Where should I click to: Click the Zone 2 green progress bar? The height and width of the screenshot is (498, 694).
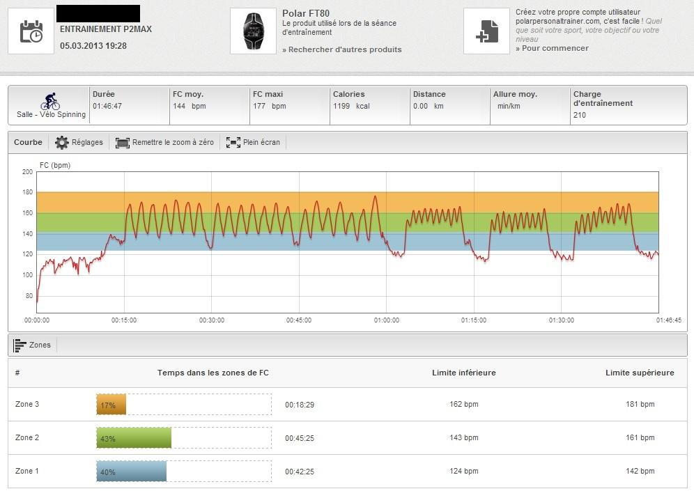134,438
